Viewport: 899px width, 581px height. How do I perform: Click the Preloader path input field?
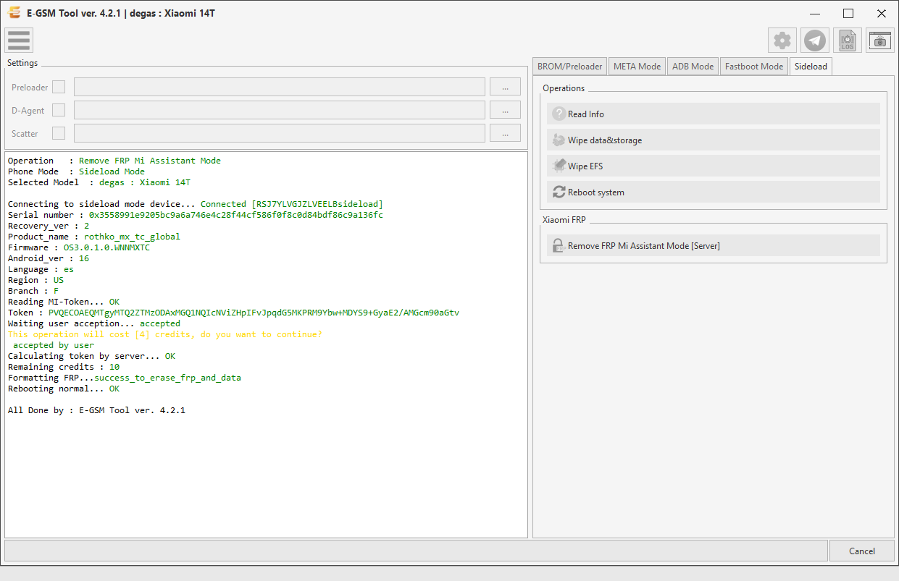pyautogui.click(x=280, y=87)
